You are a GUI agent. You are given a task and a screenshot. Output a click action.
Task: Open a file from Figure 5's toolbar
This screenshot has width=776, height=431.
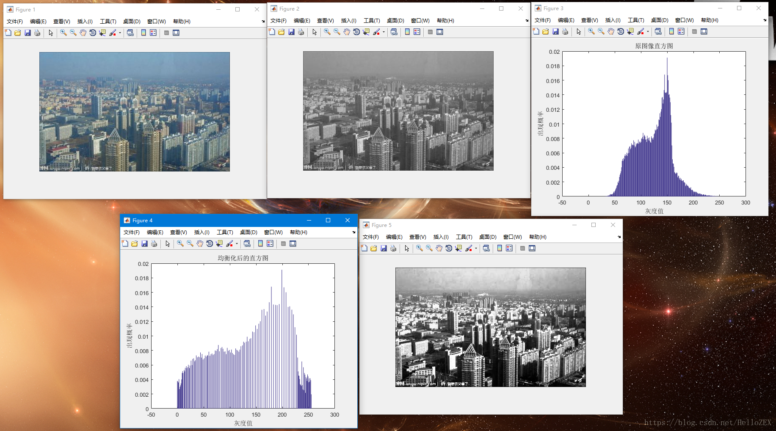(x=374, y=248)
